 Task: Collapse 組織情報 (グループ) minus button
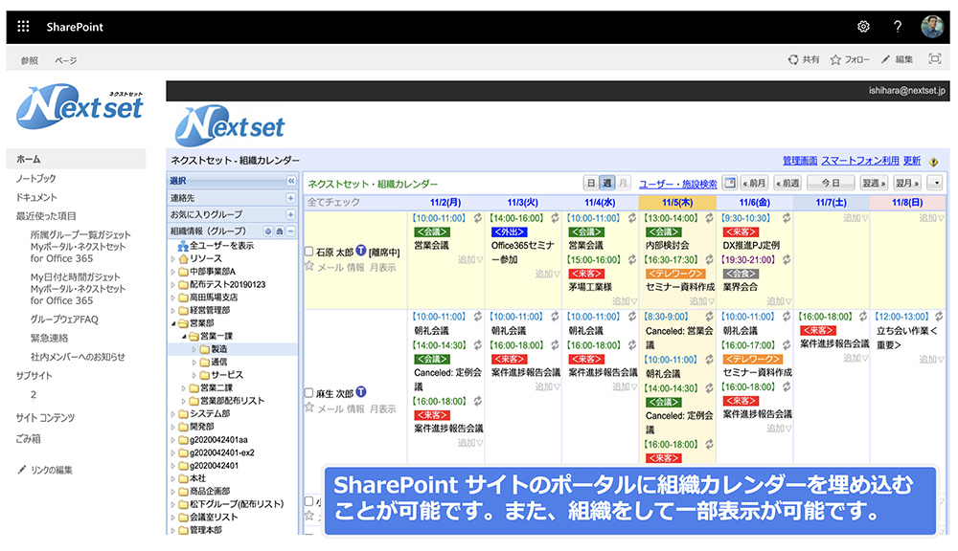[x=291, y=231]
